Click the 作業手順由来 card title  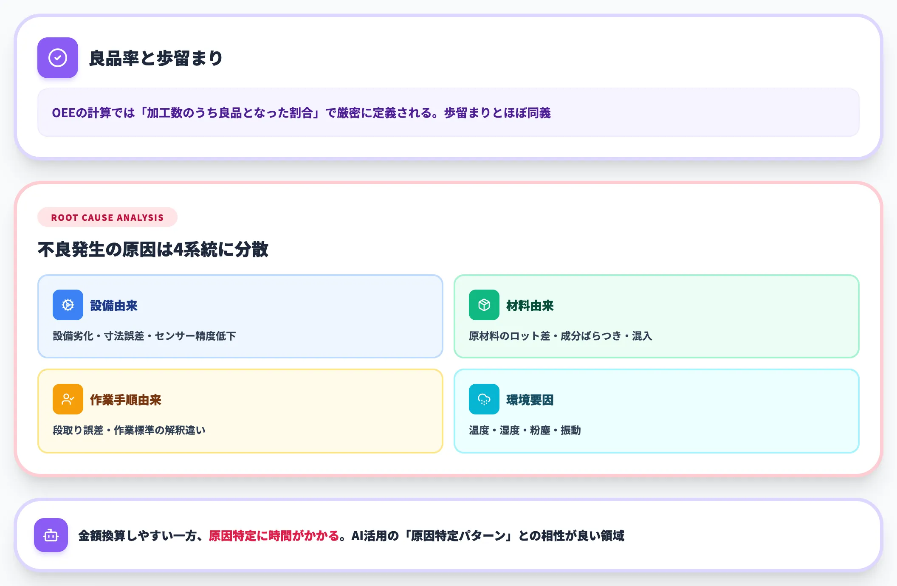coord(126,400)
